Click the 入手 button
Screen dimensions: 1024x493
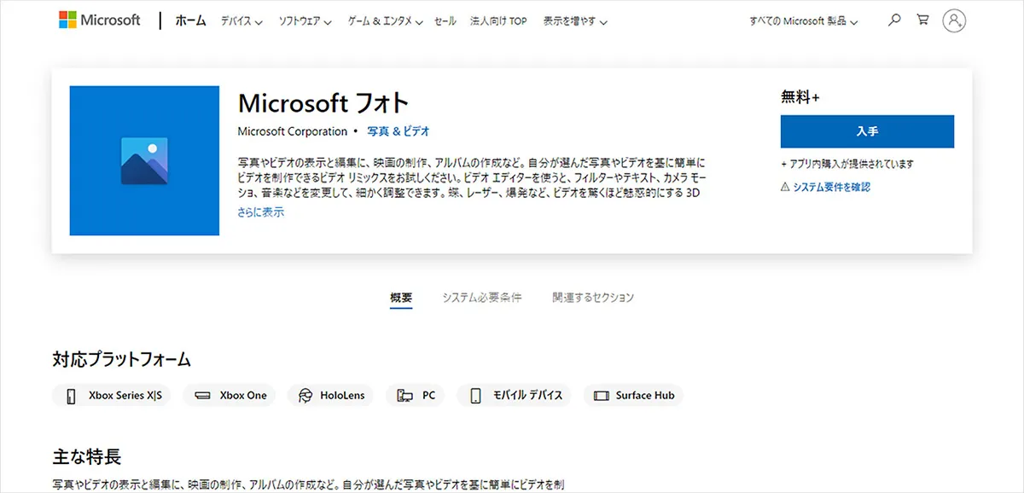pyautogui.click(x=867, y=131)
